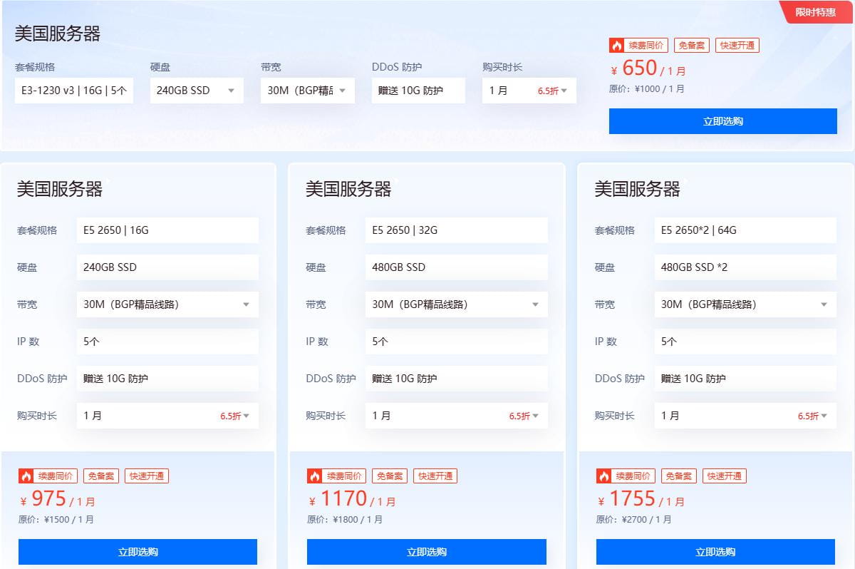The width and height of the screenshot is (855, 569).
Task: Open the 购买时长 dropdown showing 6.5折 in the top card
Action: (x=562, y=91)
